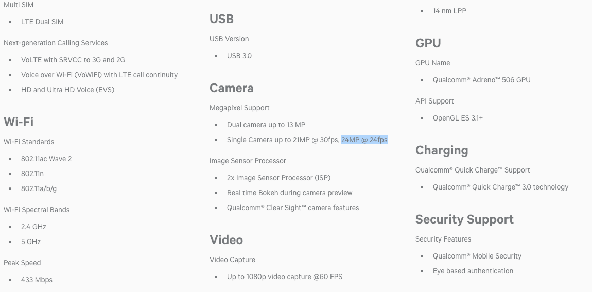Click the highlighted "24MP @ 24fps" text
Image resolution: width=592 pixels, height=292 pixels.
[x=364, y=140]
